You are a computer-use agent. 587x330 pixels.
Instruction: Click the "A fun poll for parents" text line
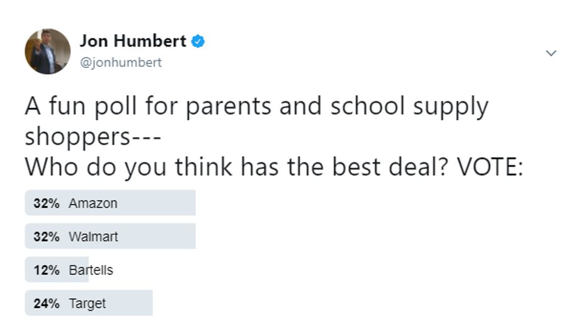pyautogui.click(x=256, y=107)
